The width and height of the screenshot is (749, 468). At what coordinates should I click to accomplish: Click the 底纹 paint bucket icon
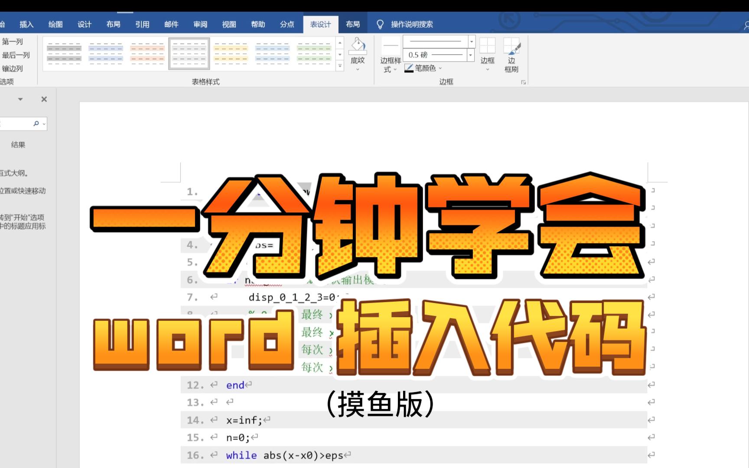pos(358,45)
